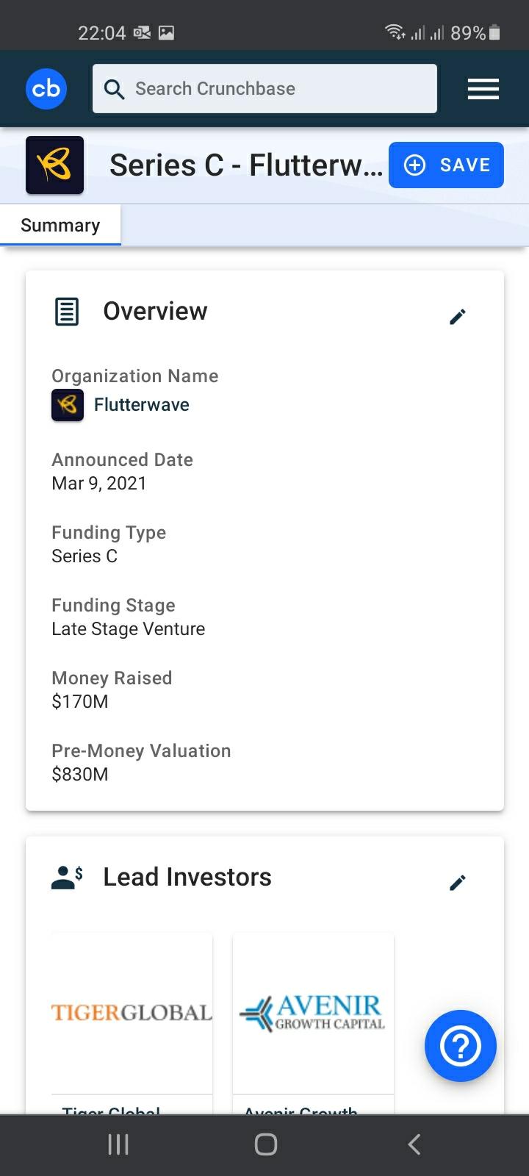Switch to the Summary tab
The image size is (529, 1176).
tap(60, 226)
